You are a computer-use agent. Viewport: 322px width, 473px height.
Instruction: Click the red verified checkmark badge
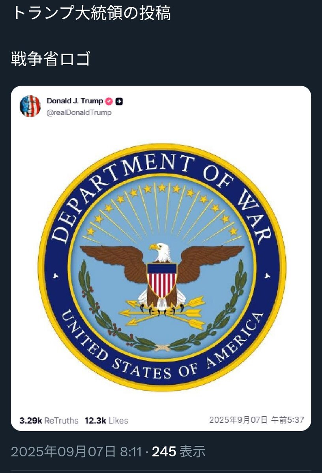pyautogui.click(x=109, y=101)
